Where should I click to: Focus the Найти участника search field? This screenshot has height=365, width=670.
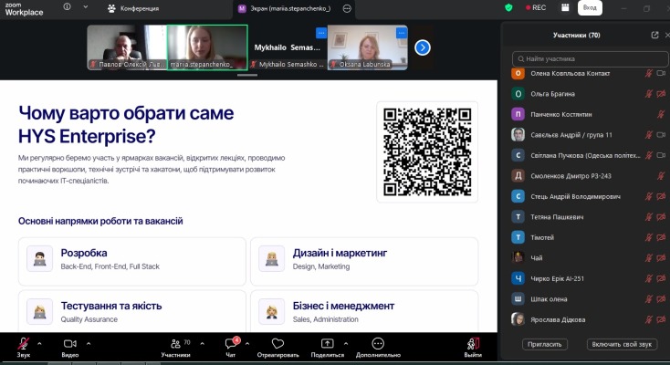(590, 59)
